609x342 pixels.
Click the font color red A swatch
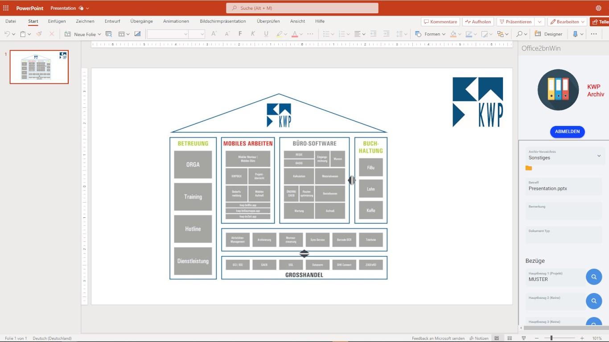[x=294, y=34]
